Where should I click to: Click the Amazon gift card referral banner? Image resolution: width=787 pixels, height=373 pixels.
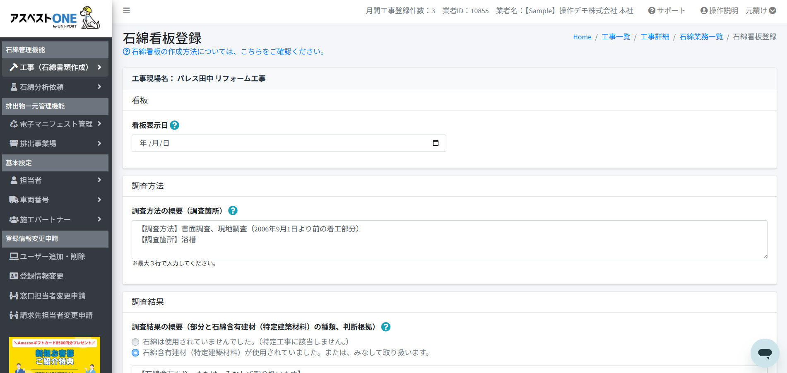point(55,355)
